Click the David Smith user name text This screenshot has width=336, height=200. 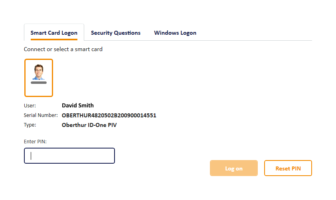(x=78, y=106)
